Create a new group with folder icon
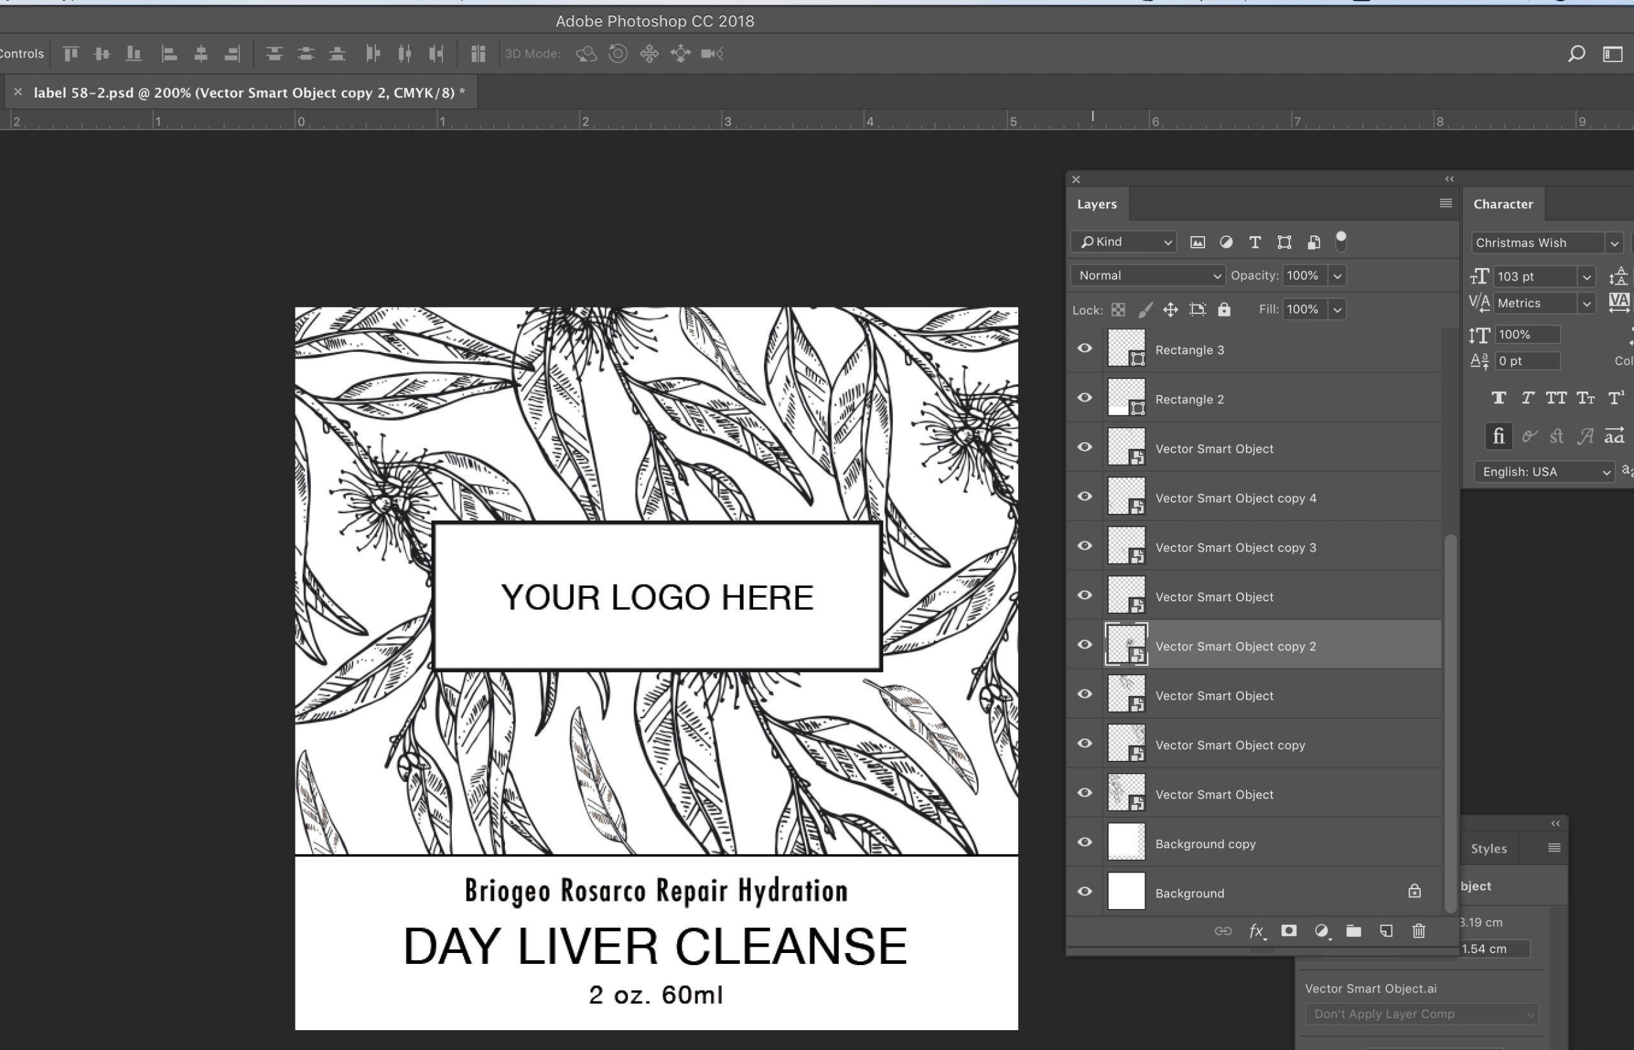This screenshot has height=1050, width=1634. click(1354, 931)
